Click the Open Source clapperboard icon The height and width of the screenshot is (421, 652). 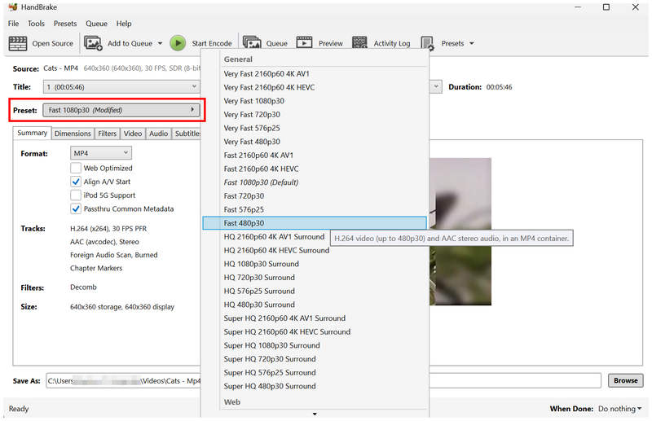coord(18,43)
